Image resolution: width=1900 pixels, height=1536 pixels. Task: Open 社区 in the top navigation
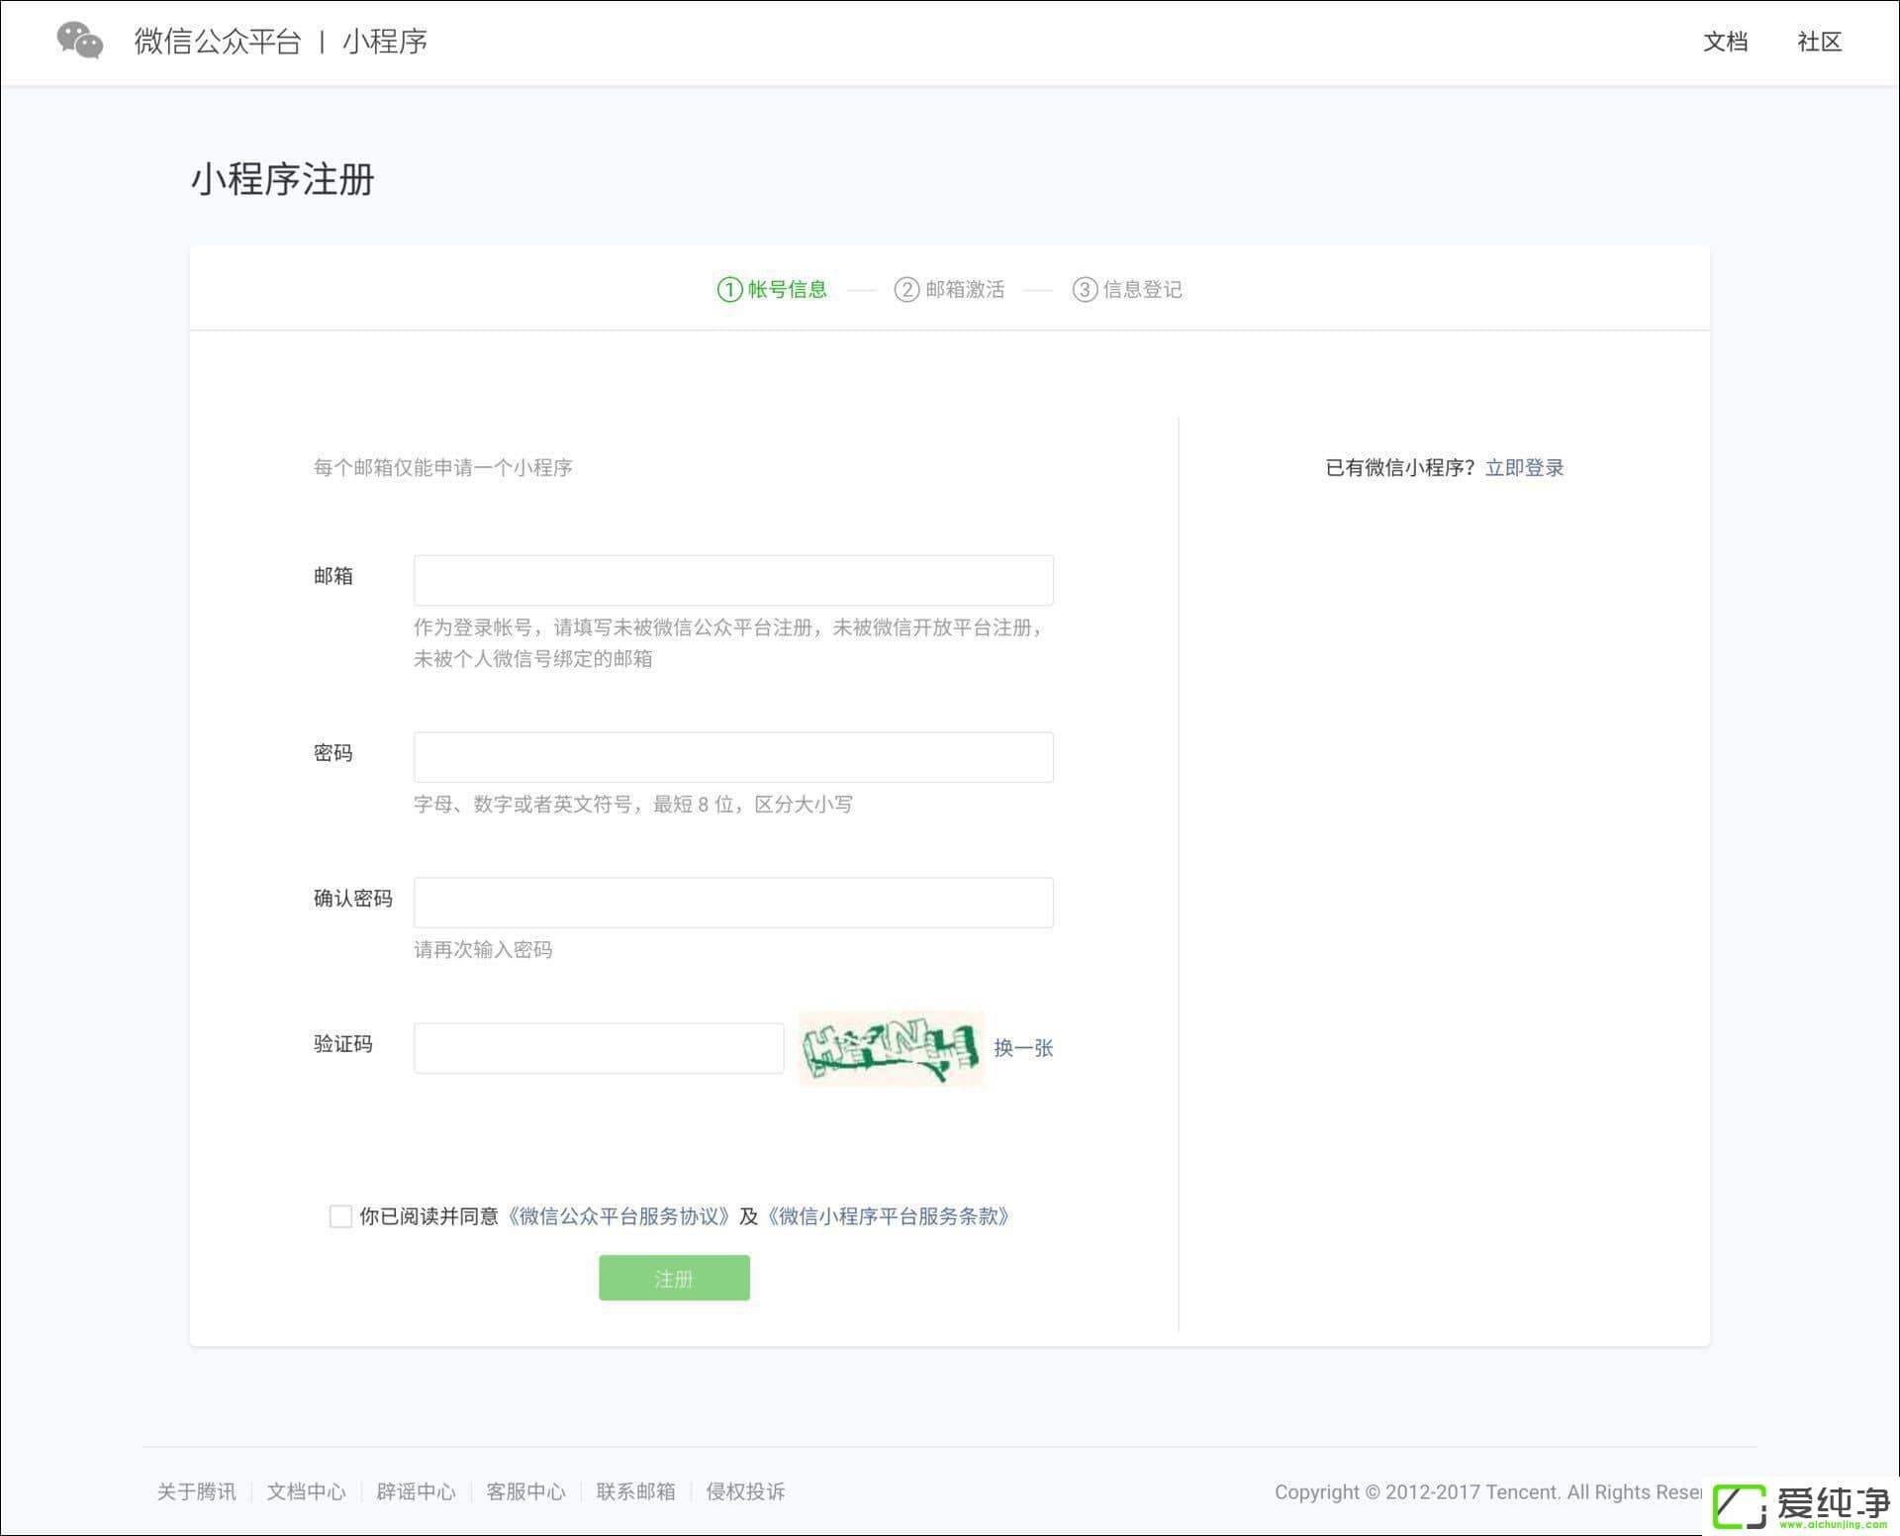pos(1819,42)
